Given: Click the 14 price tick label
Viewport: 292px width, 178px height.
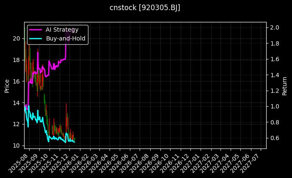Looking at the screenshot, I should 16,103.
